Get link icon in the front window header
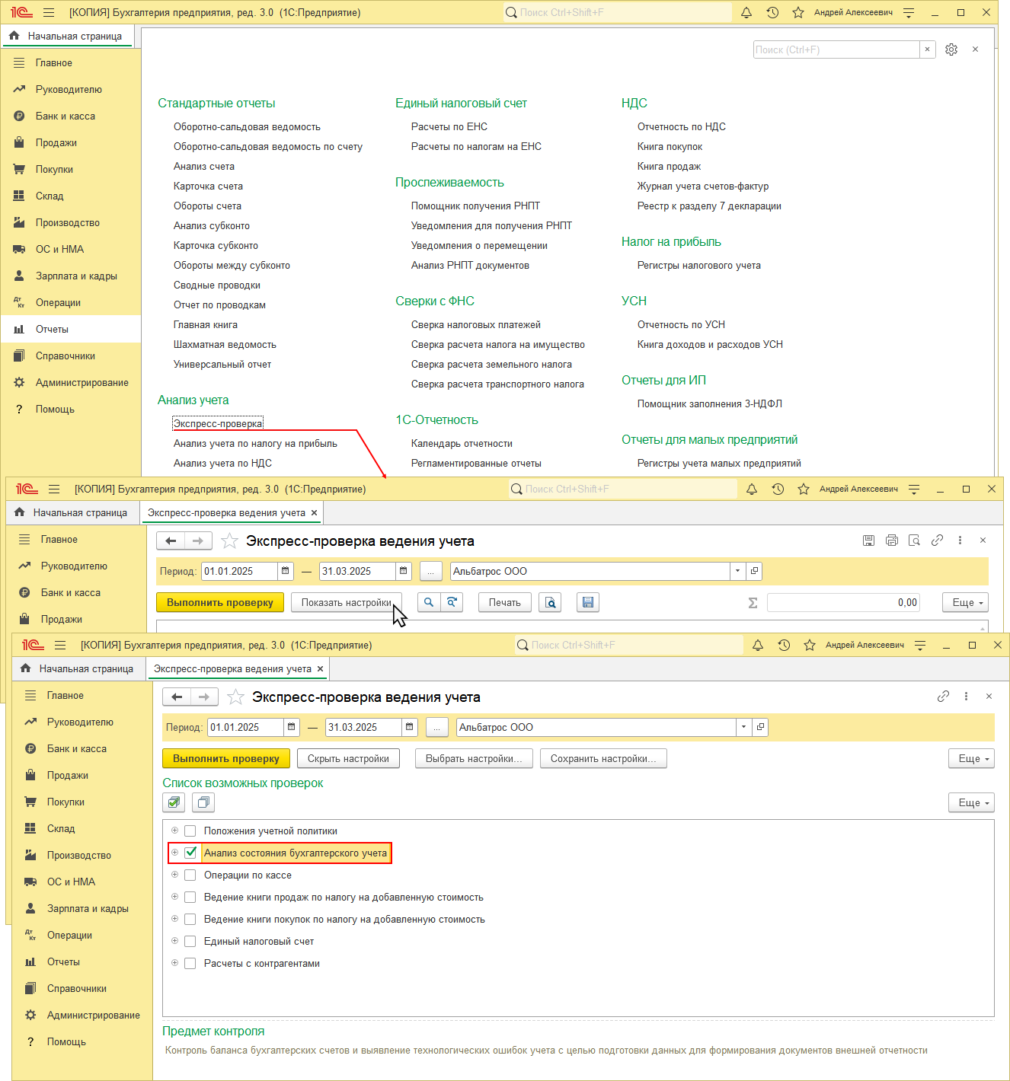Viewport: 1010px width, 1081px height. (x=943, y=697)
